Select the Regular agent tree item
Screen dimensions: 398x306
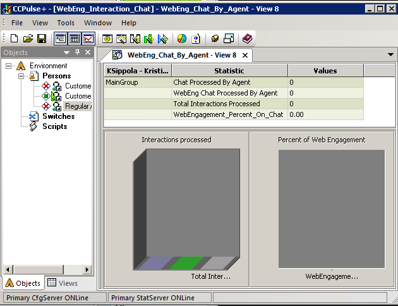pos(78,106)
